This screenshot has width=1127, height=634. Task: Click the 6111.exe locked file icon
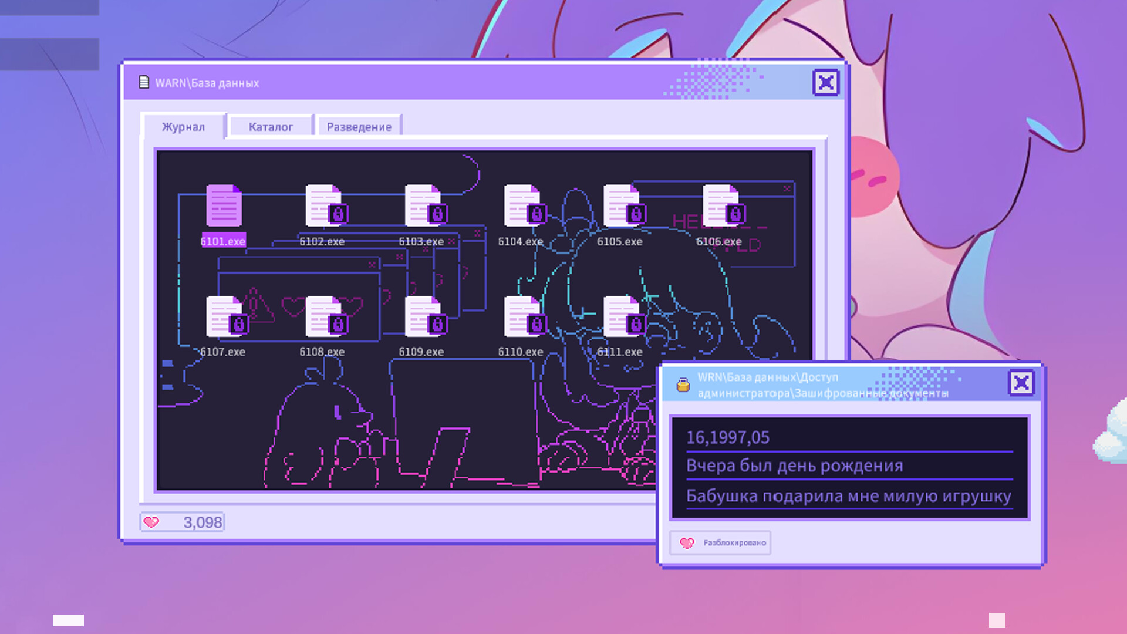(x=621, y=317)
